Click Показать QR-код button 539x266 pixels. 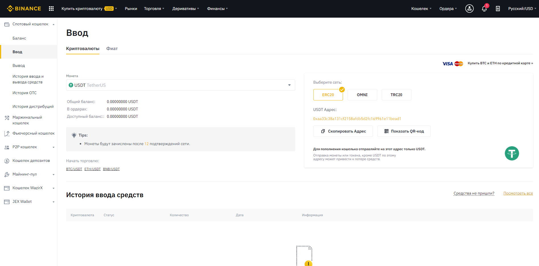[x=404, y=131]
